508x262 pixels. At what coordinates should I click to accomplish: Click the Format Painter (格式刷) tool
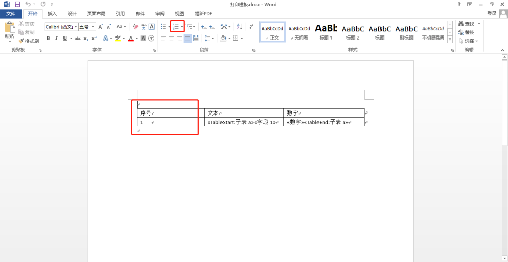(28, 41)
